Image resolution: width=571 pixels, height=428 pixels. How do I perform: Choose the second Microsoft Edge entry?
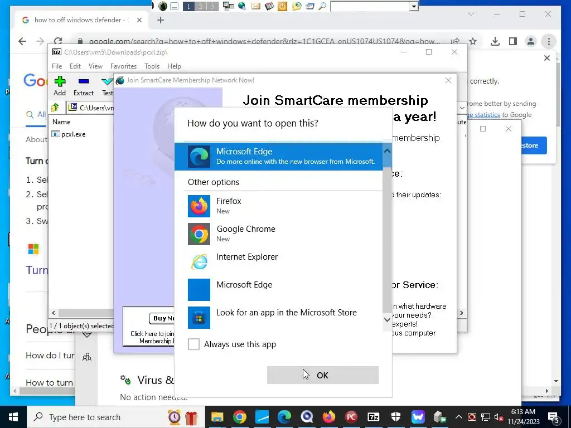pyautogui.click(x=279, y=290)
